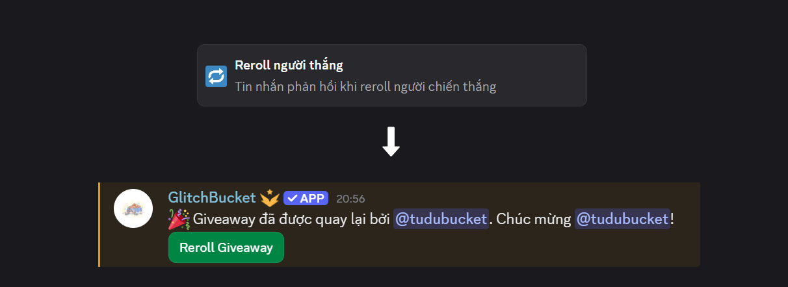This screenshot has height=287, width=788.
Task: Open the GlitchBucket username profile
Action: pos(212,197)
